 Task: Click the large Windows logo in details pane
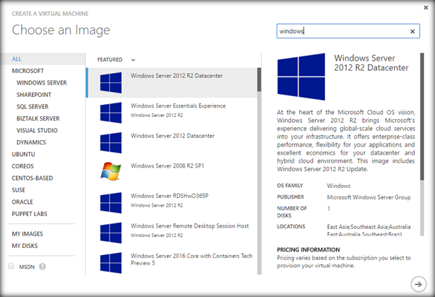(301, 77)
